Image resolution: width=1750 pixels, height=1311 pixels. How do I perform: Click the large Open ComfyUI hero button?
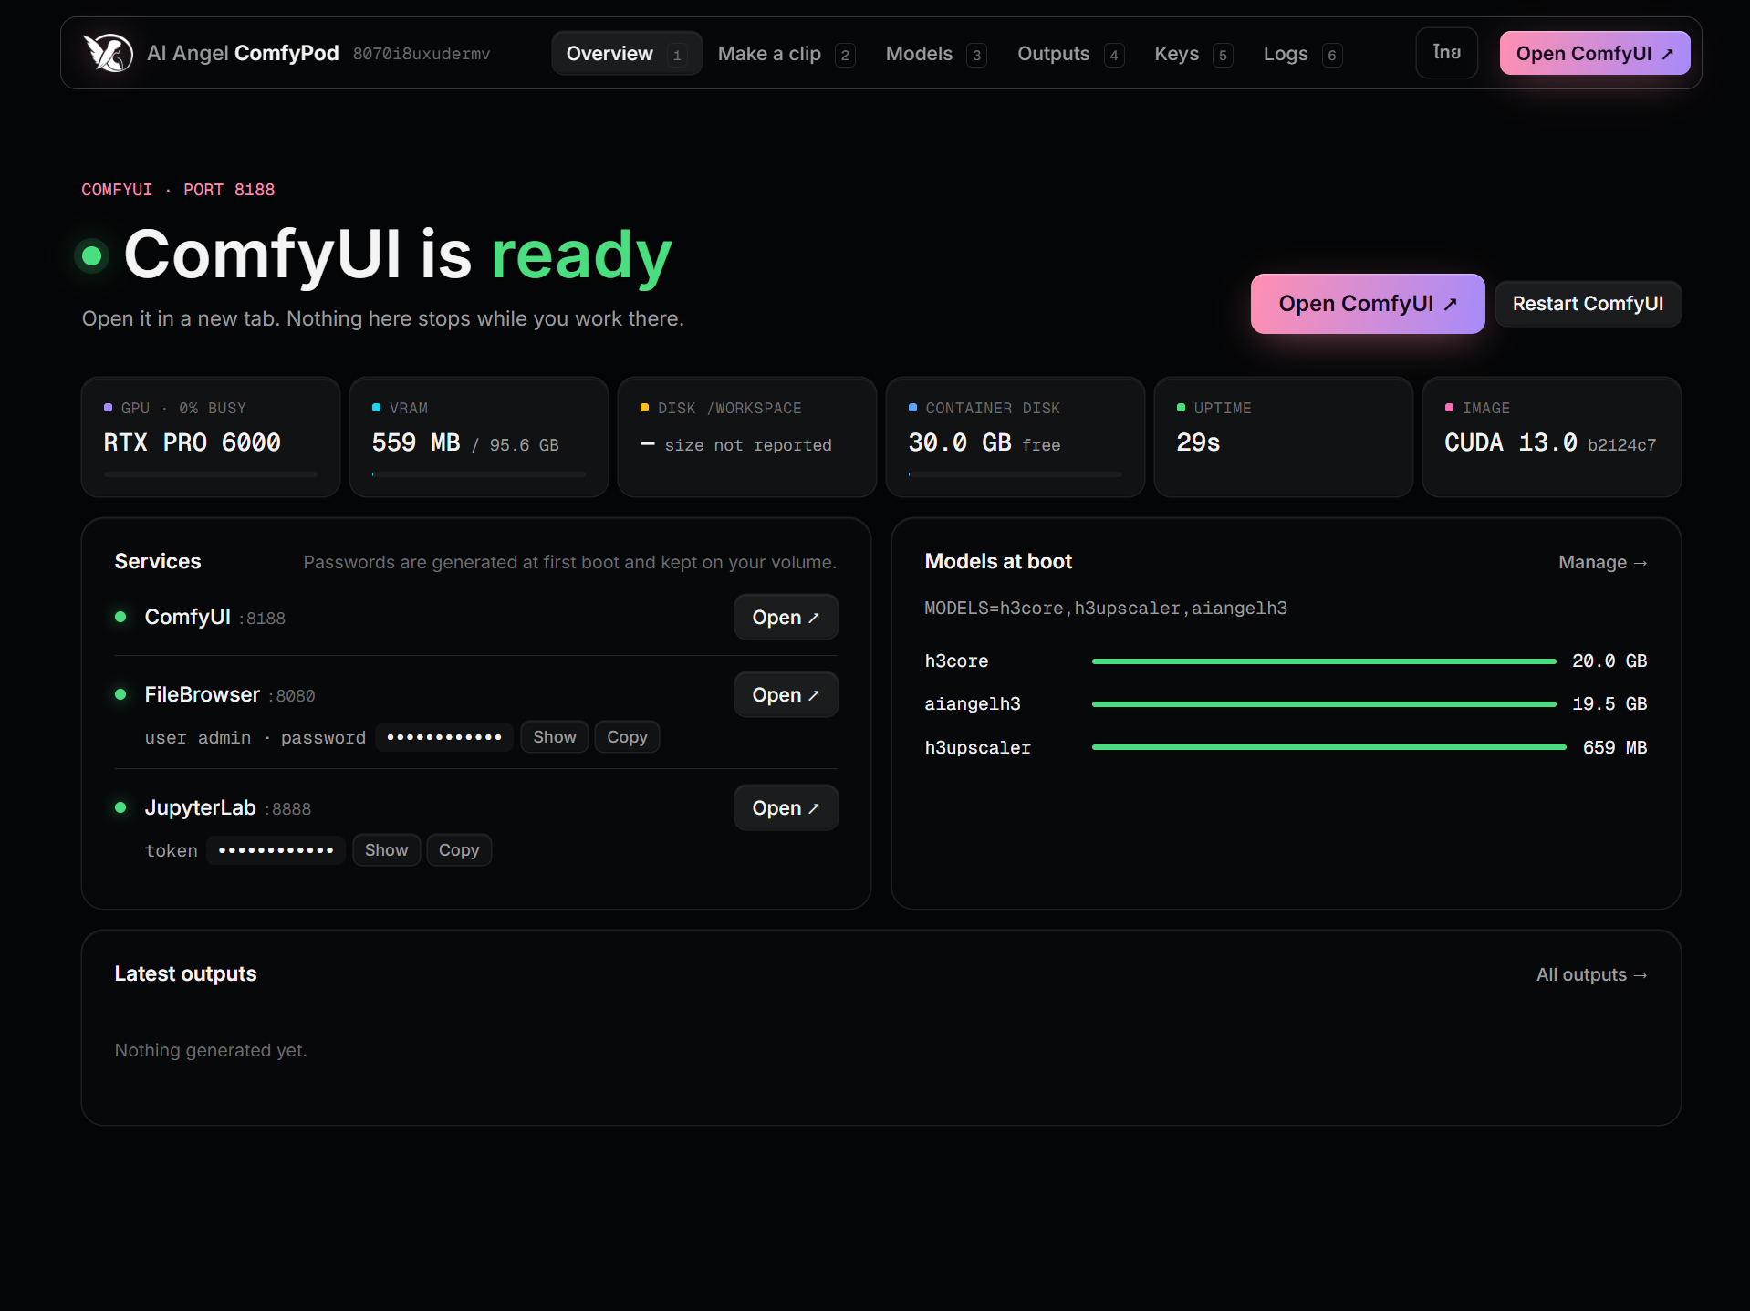[x=1367, y=304]
